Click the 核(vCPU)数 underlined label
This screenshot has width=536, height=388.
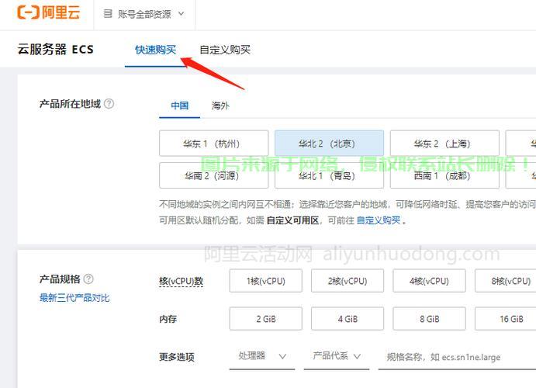[182, 282]
